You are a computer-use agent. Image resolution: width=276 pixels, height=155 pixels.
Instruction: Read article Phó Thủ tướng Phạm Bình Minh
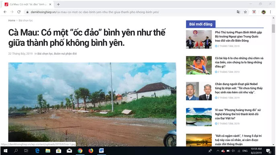click(238, 36)
